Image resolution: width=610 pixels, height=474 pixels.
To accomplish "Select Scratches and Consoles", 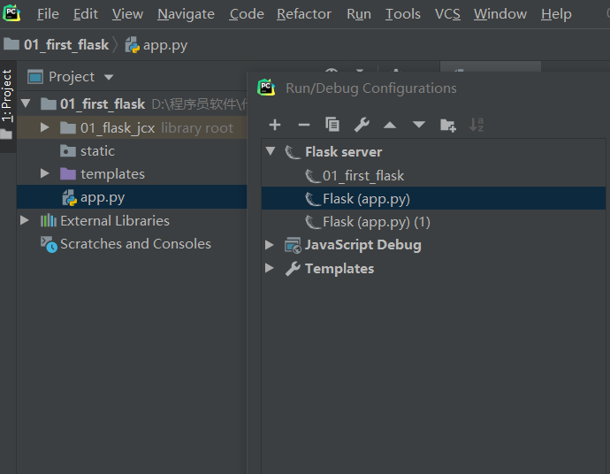I will 135,244.
